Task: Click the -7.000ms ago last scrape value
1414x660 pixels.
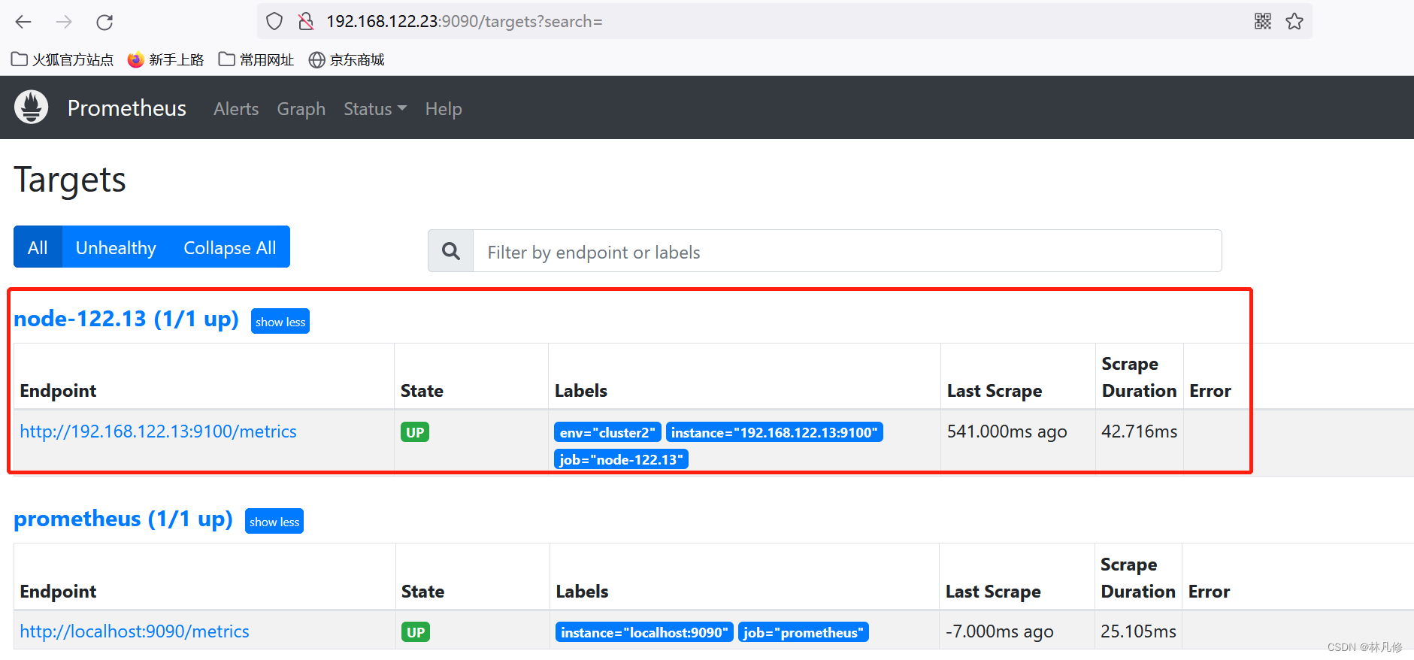Action: [x=1000, y=631]
